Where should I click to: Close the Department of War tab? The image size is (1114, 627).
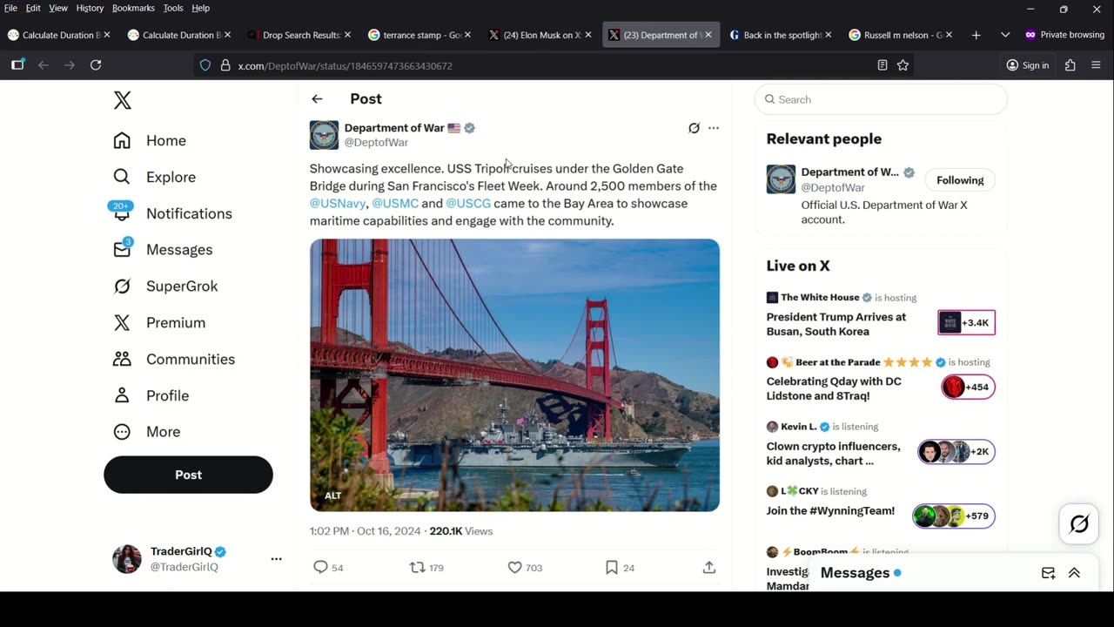(708, 35)
